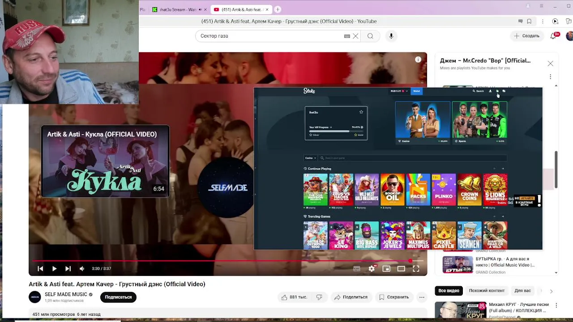Go to previous video in the player
Viewport: 573px width, 322px height.
[40, 269]
